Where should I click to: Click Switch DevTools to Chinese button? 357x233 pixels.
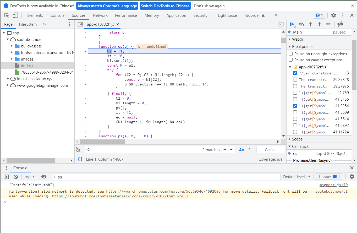coord(165,6)
